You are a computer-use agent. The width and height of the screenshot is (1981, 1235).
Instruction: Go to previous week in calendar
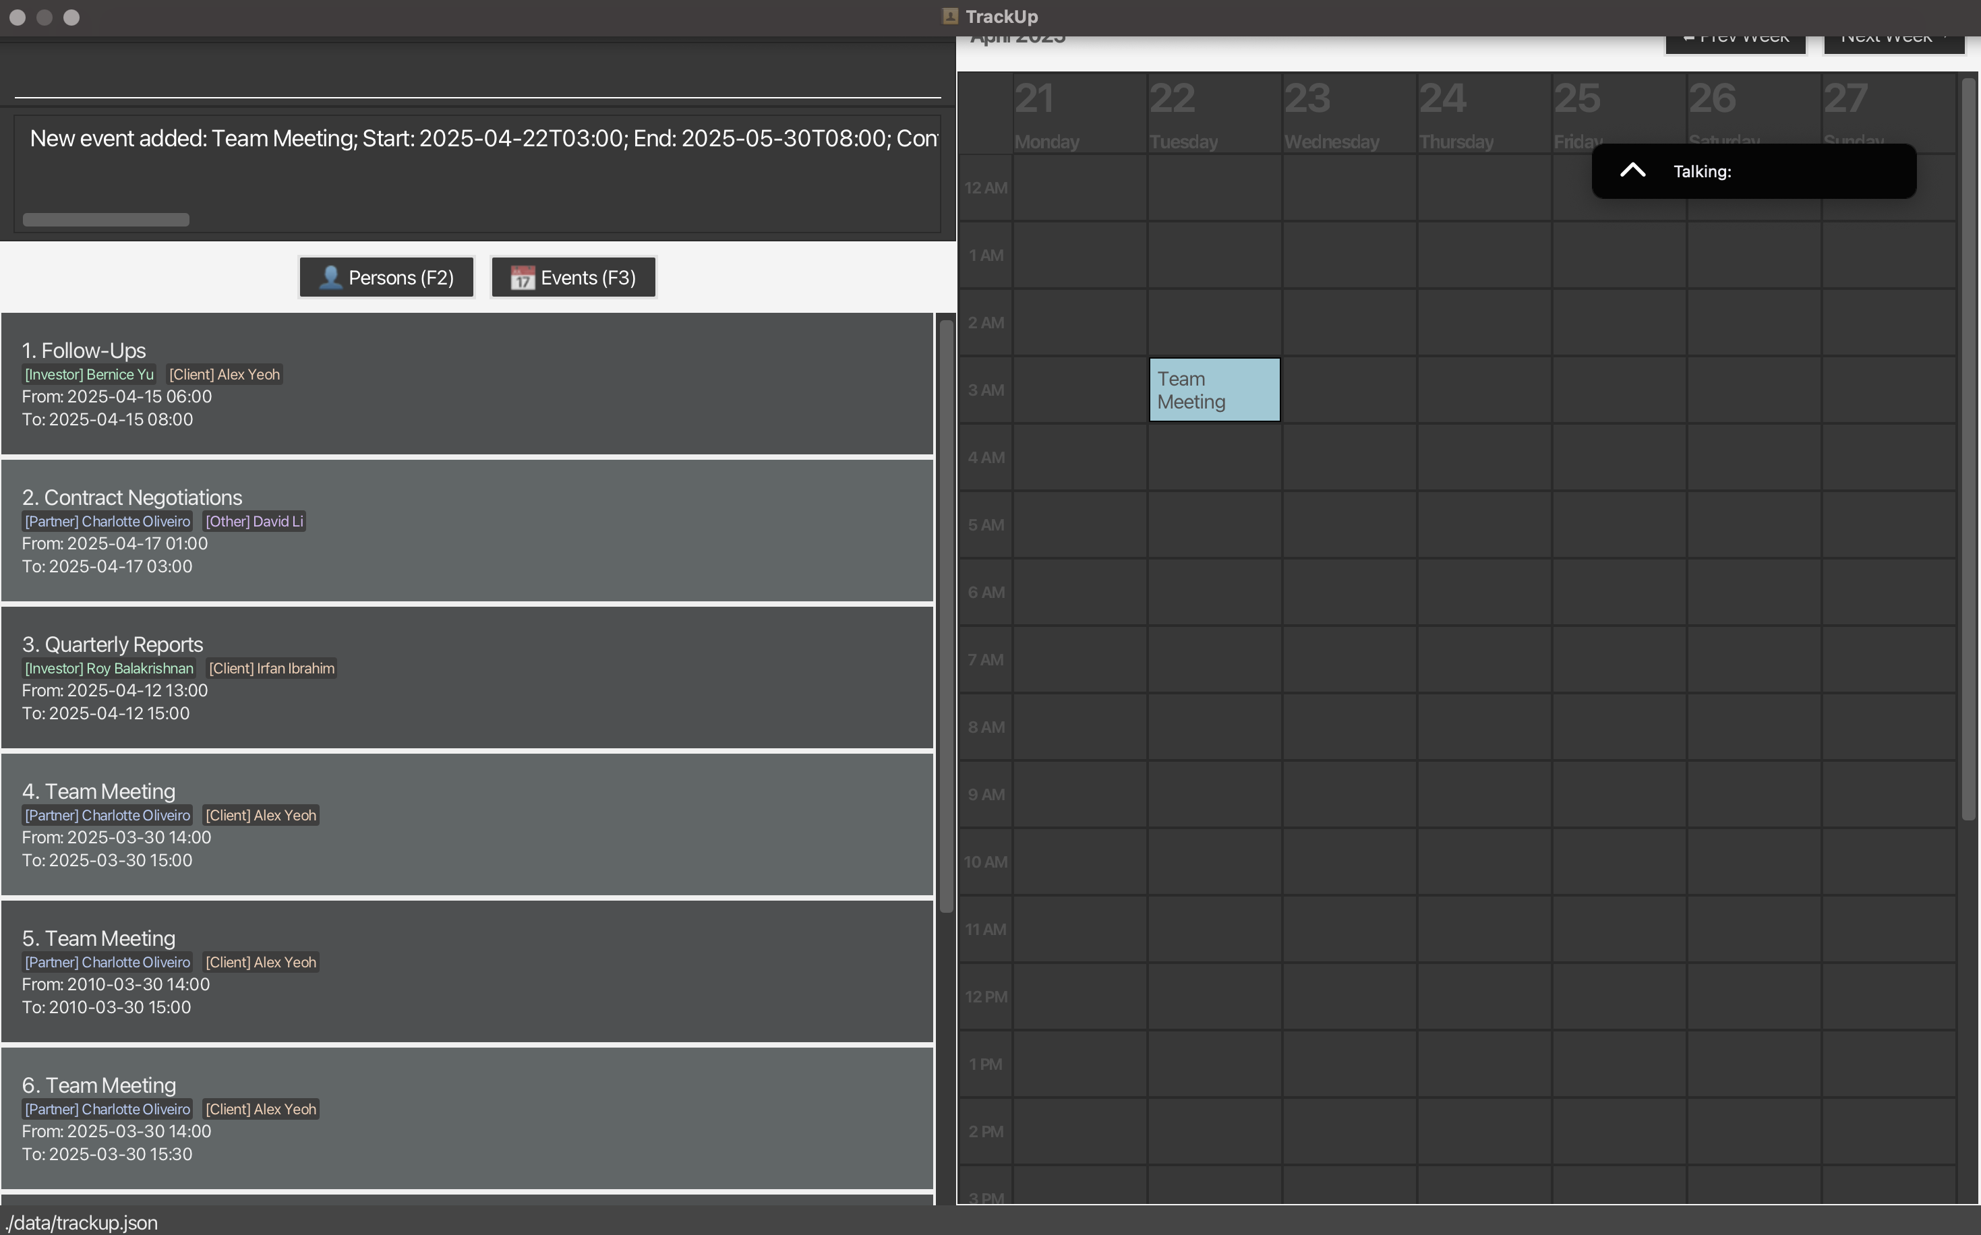[x=1735, y=42]
